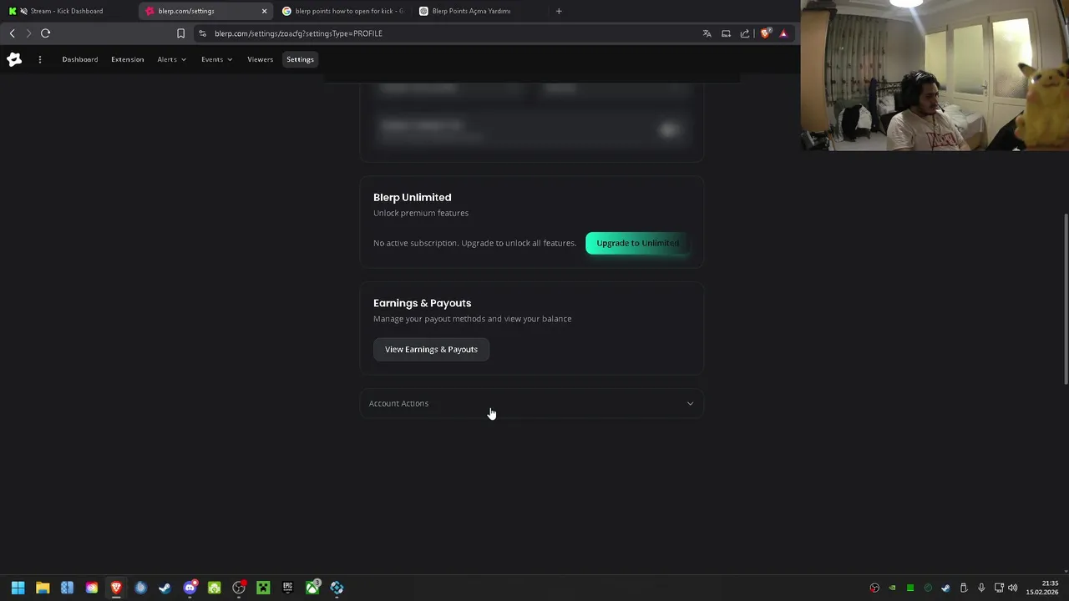Switch to the Stream - Kick Dashboard tab
The image size is (1069, 601).
(x=67, y=11)
